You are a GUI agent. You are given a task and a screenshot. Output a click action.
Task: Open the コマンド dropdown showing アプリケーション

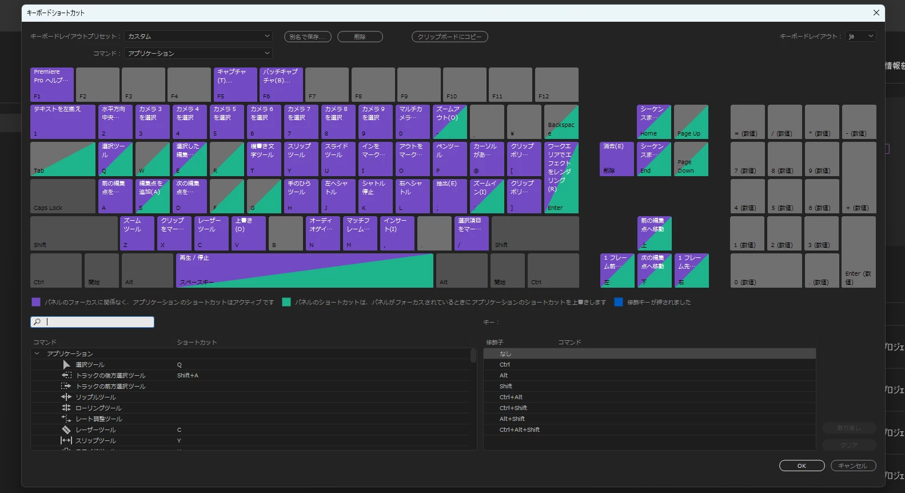pos(198,53)
